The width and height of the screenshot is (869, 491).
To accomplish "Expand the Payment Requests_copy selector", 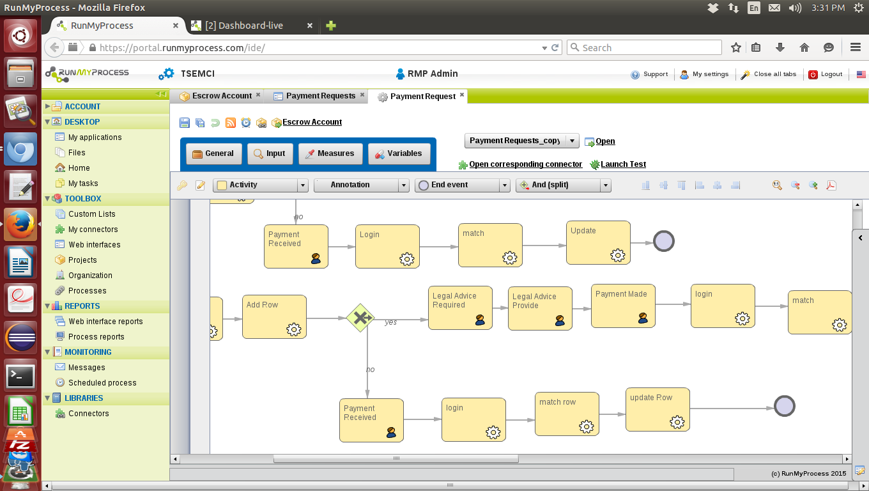I will 572,141.
